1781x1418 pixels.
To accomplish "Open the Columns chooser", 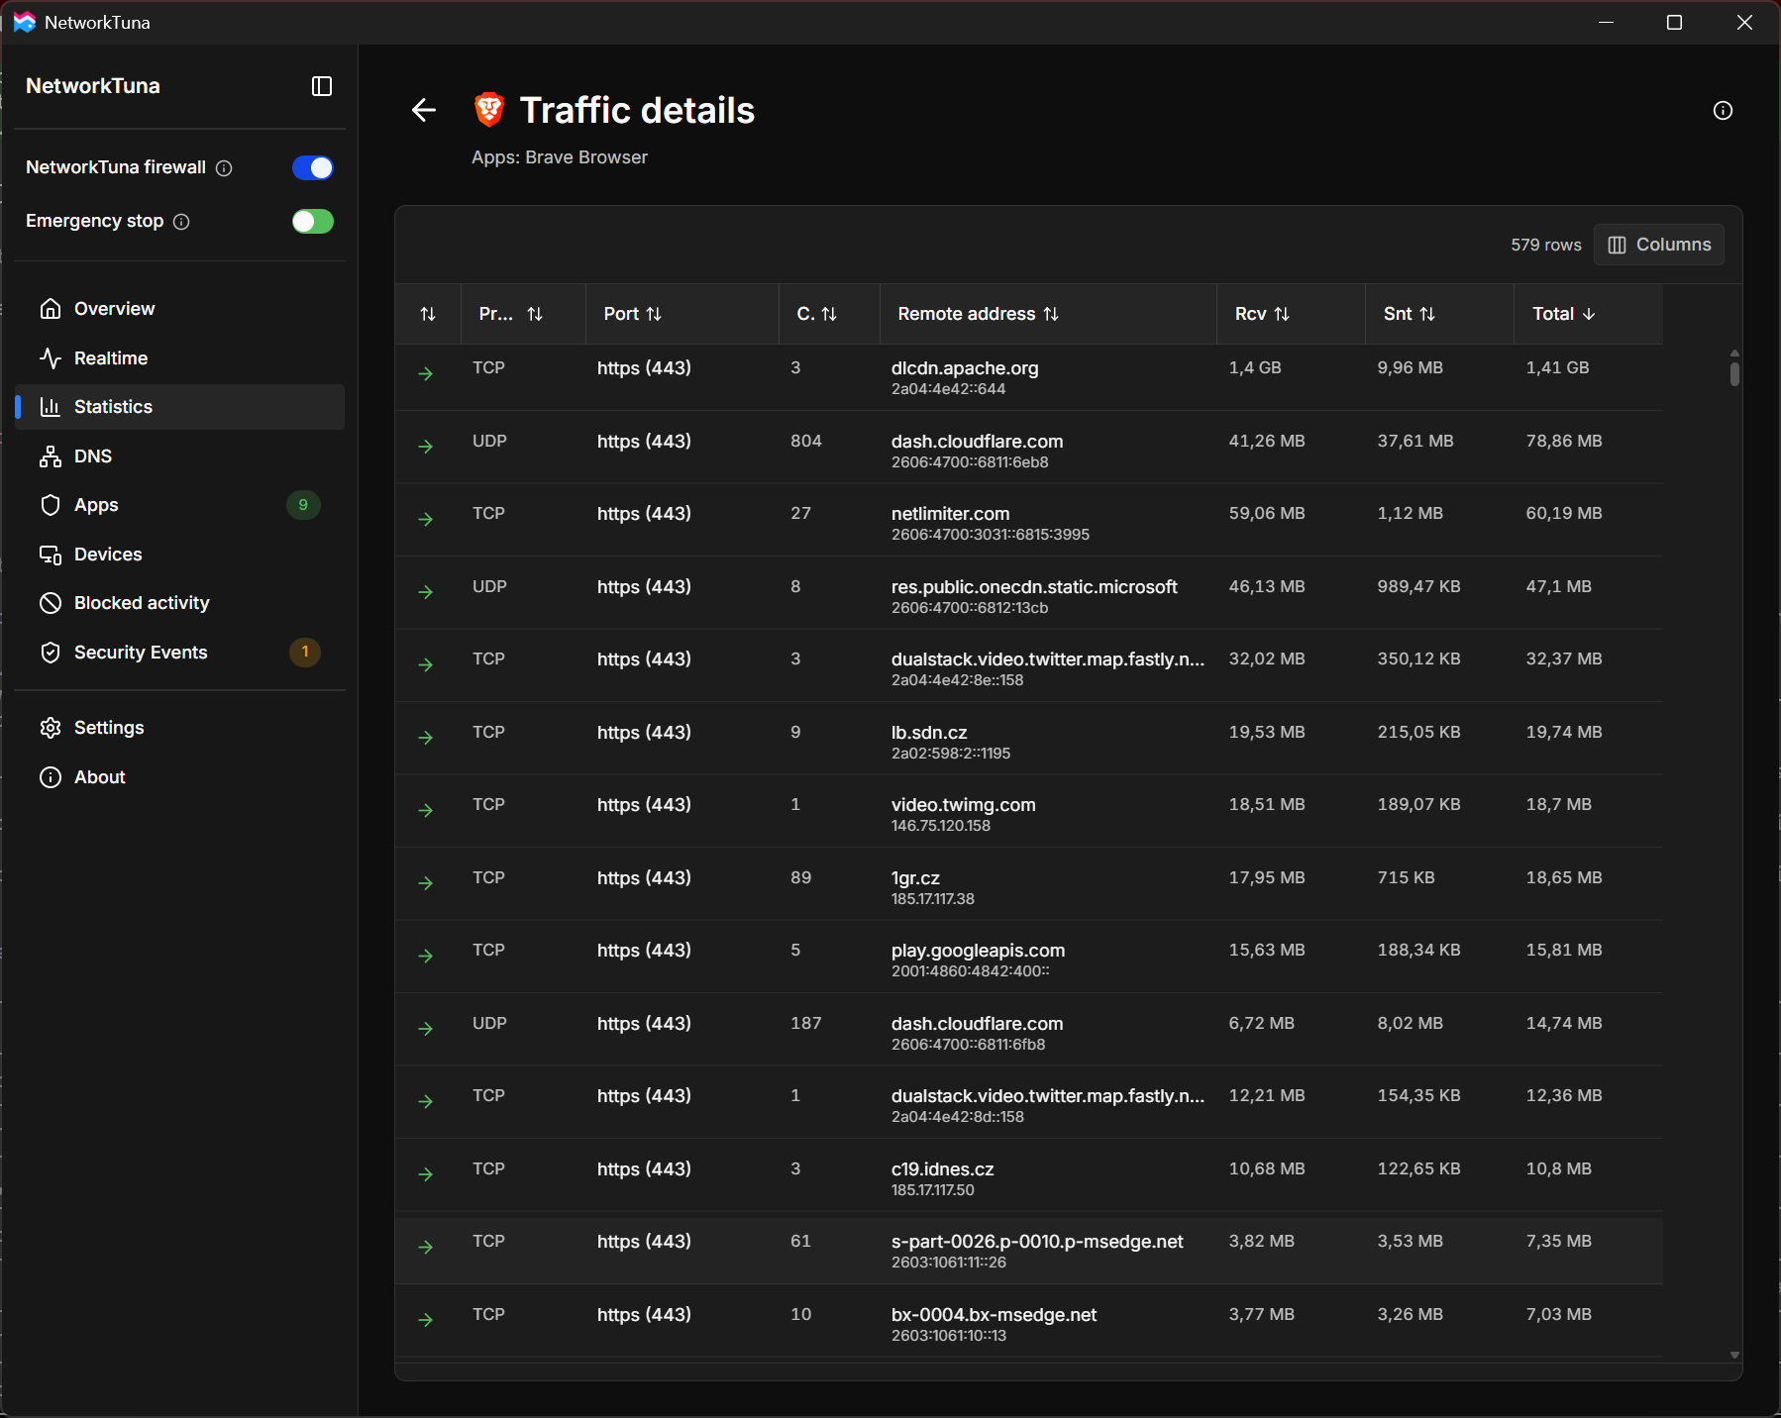I will (1658, 245).
